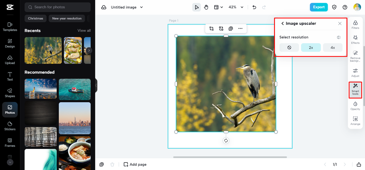This screenshot has height=170, width=365.
Task: Open the Adjust panel
Action: (x=355, y=73)
